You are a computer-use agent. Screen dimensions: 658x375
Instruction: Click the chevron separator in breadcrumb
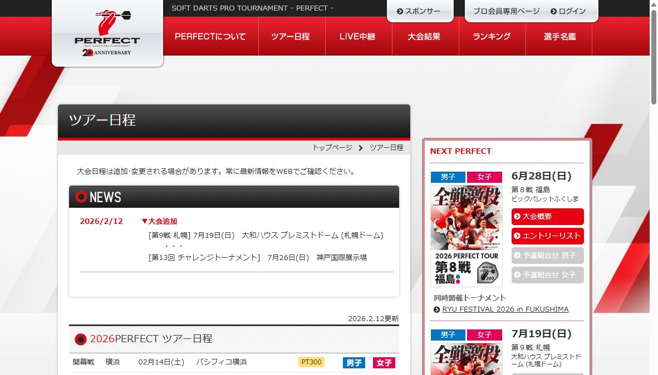[x=361, y=148]
